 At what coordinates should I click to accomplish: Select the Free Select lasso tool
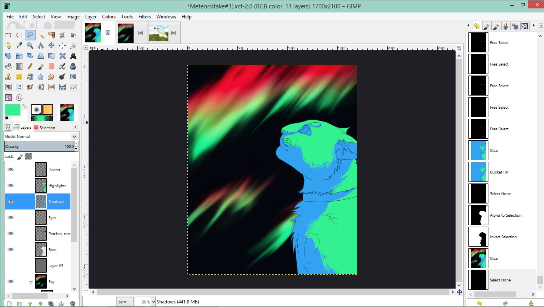[x=30, y=35]
